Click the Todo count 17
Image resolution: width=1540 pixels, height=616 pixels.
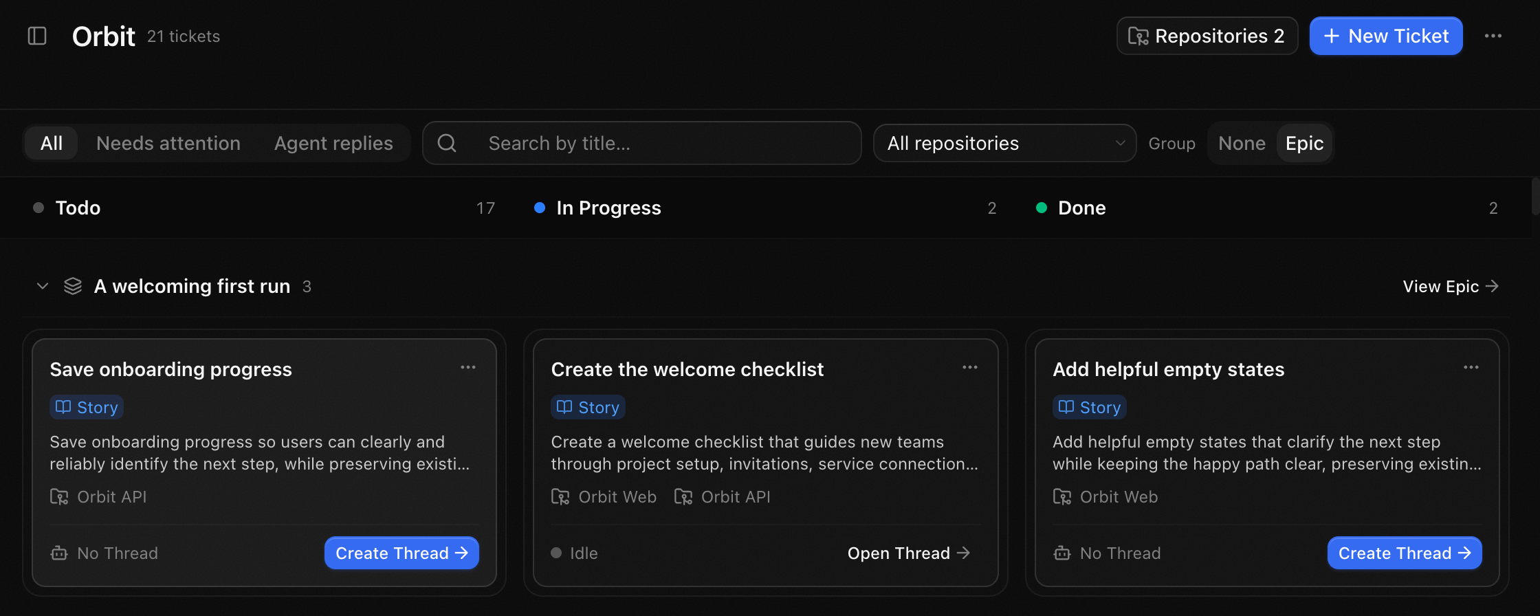click(485, 208)
